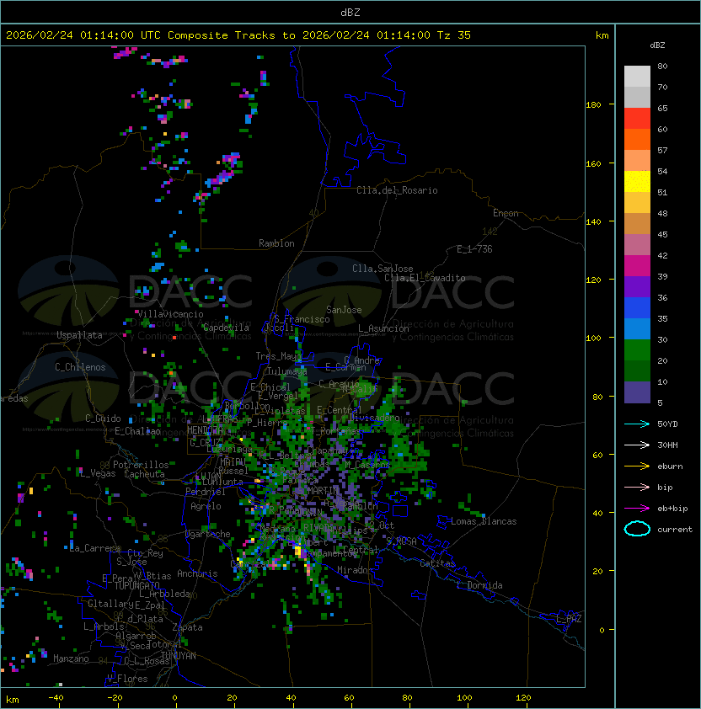Click the 'Zapata' map label

point(187,627)
